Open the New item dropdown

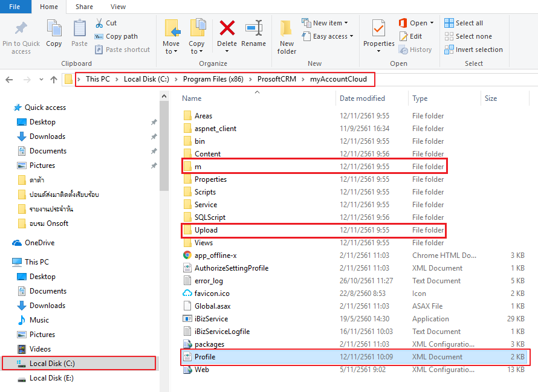(x=325, y=23)
